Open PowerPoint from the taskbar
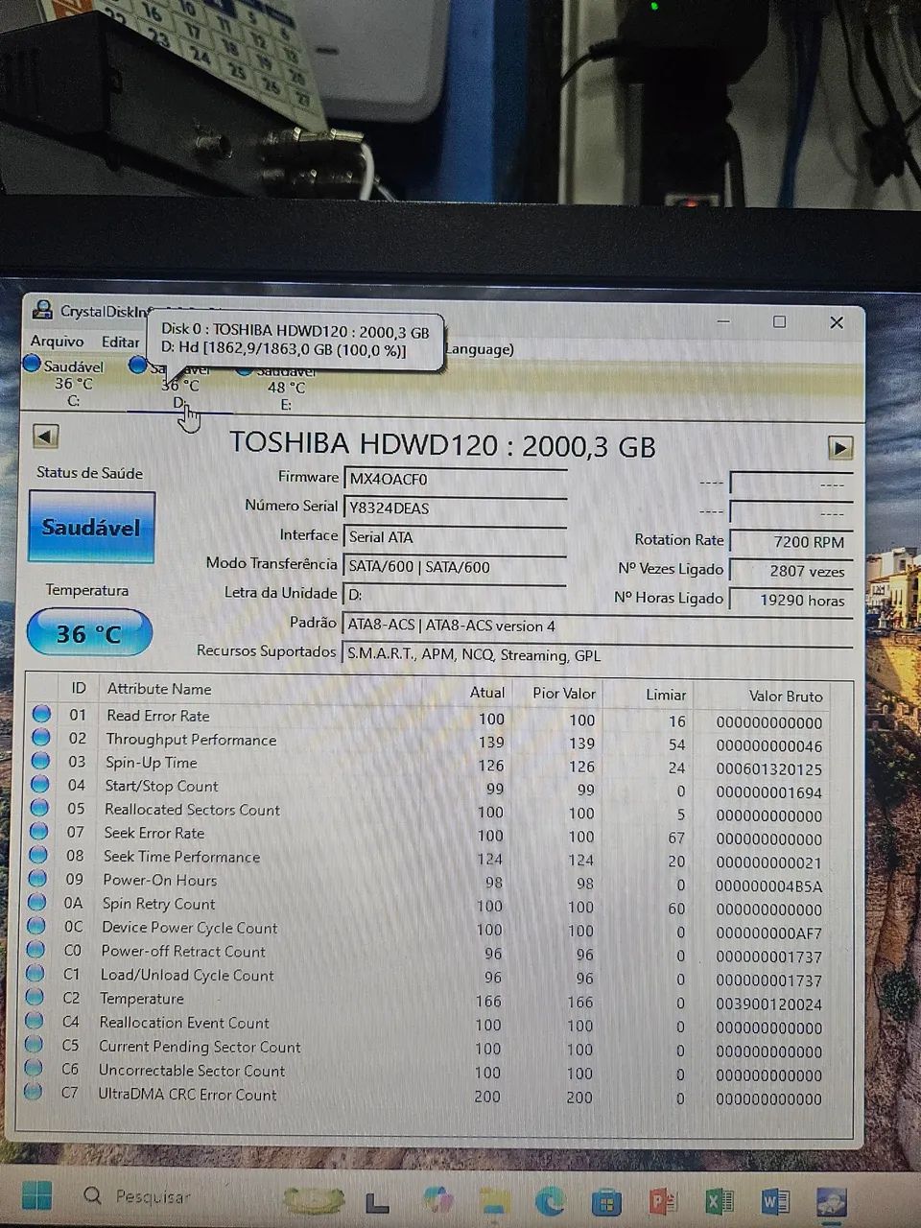 click(663, 1200)
